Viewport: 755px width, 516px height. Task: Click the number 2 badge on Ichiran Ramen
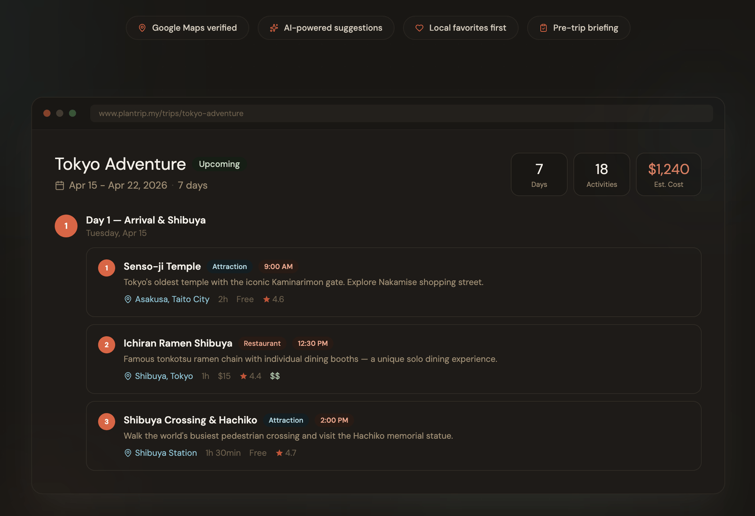(x=107, y=344)
